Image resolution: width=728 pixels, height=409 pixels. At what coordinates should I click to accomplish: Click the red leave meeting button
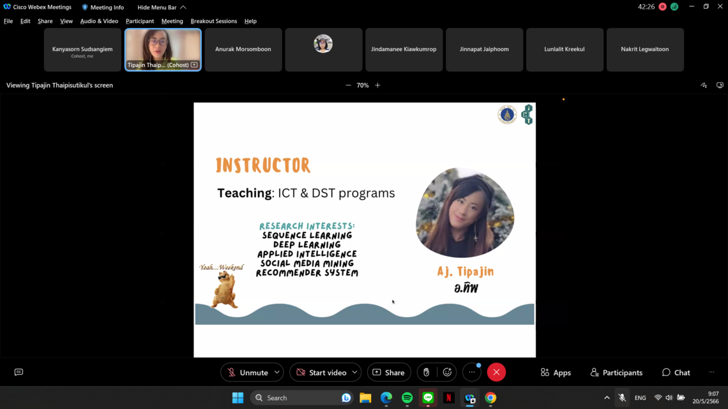(496, 373)
